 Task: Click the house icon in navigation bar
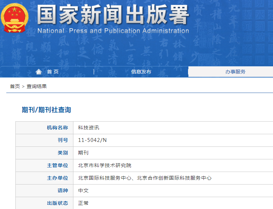[39, 72]
